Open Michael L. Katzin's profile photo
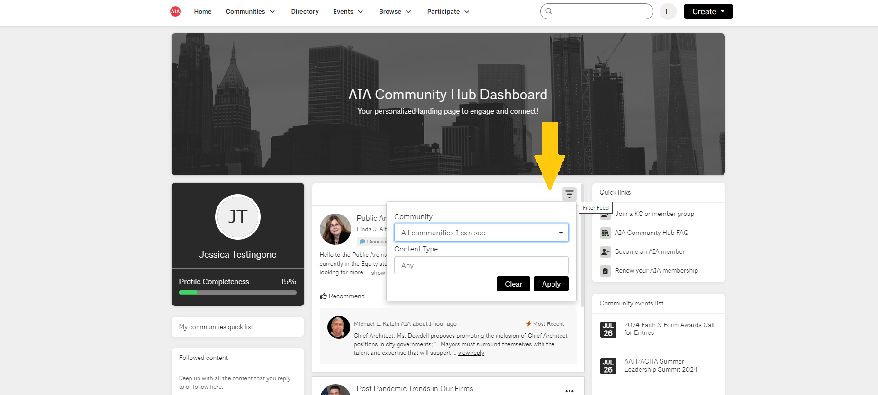Image resolution: width=878 pixels, height=395 pixels. pos(339,327)
